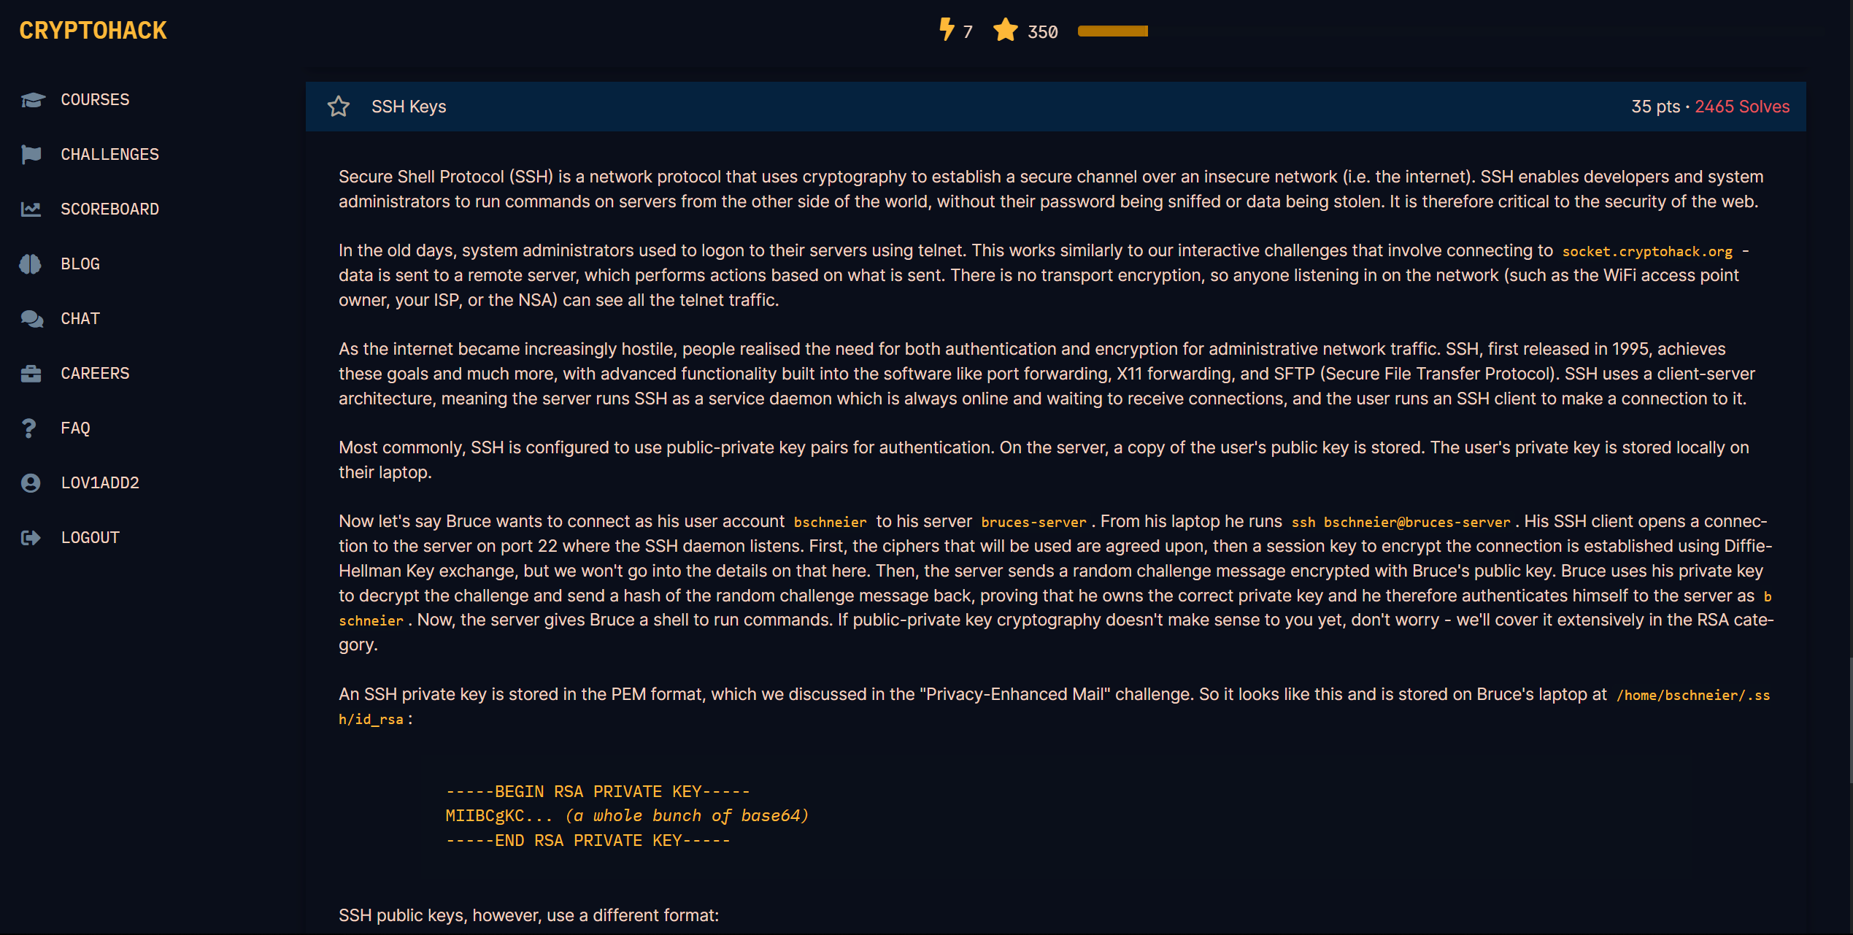This screenshot has width=1853, height=935.
Task: Click the logout arrow icon
Action: (x=31, y=538)
